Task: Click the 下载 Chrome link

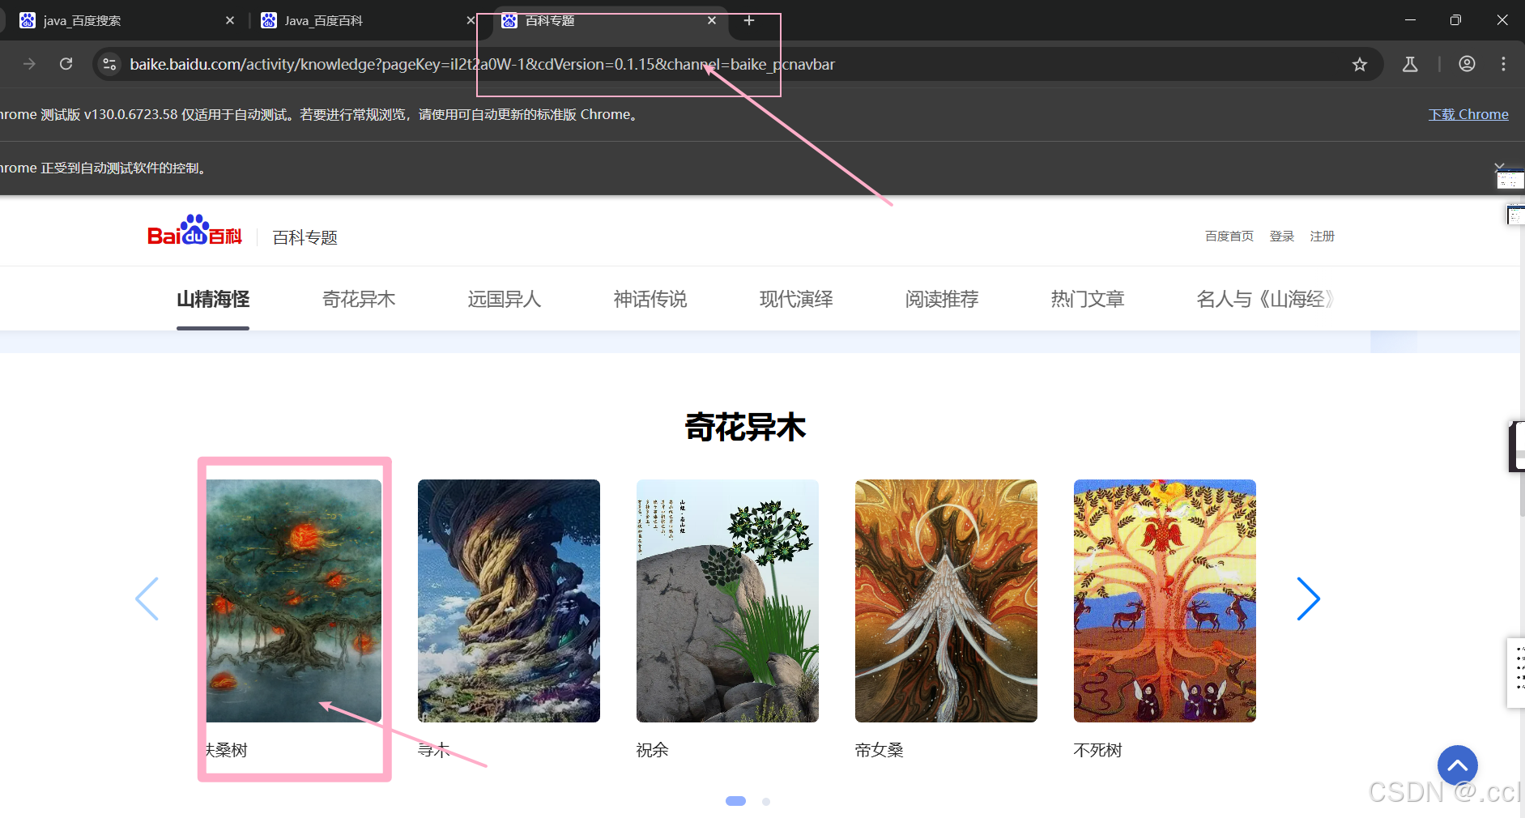Action: (x=1468, y=114)
